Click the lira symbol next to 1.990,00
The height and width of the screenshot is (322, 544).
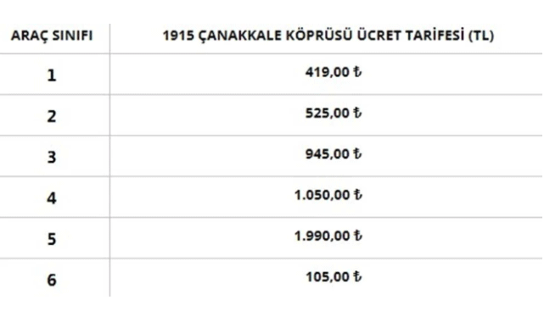coord(357,235)
